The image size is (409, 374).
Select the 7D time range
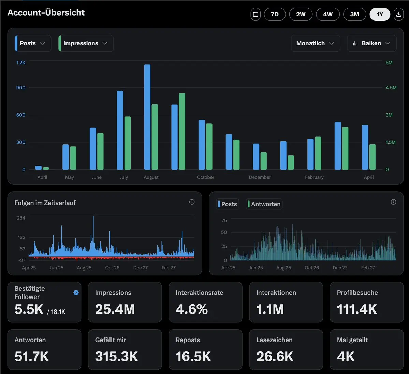pos(275,14)
